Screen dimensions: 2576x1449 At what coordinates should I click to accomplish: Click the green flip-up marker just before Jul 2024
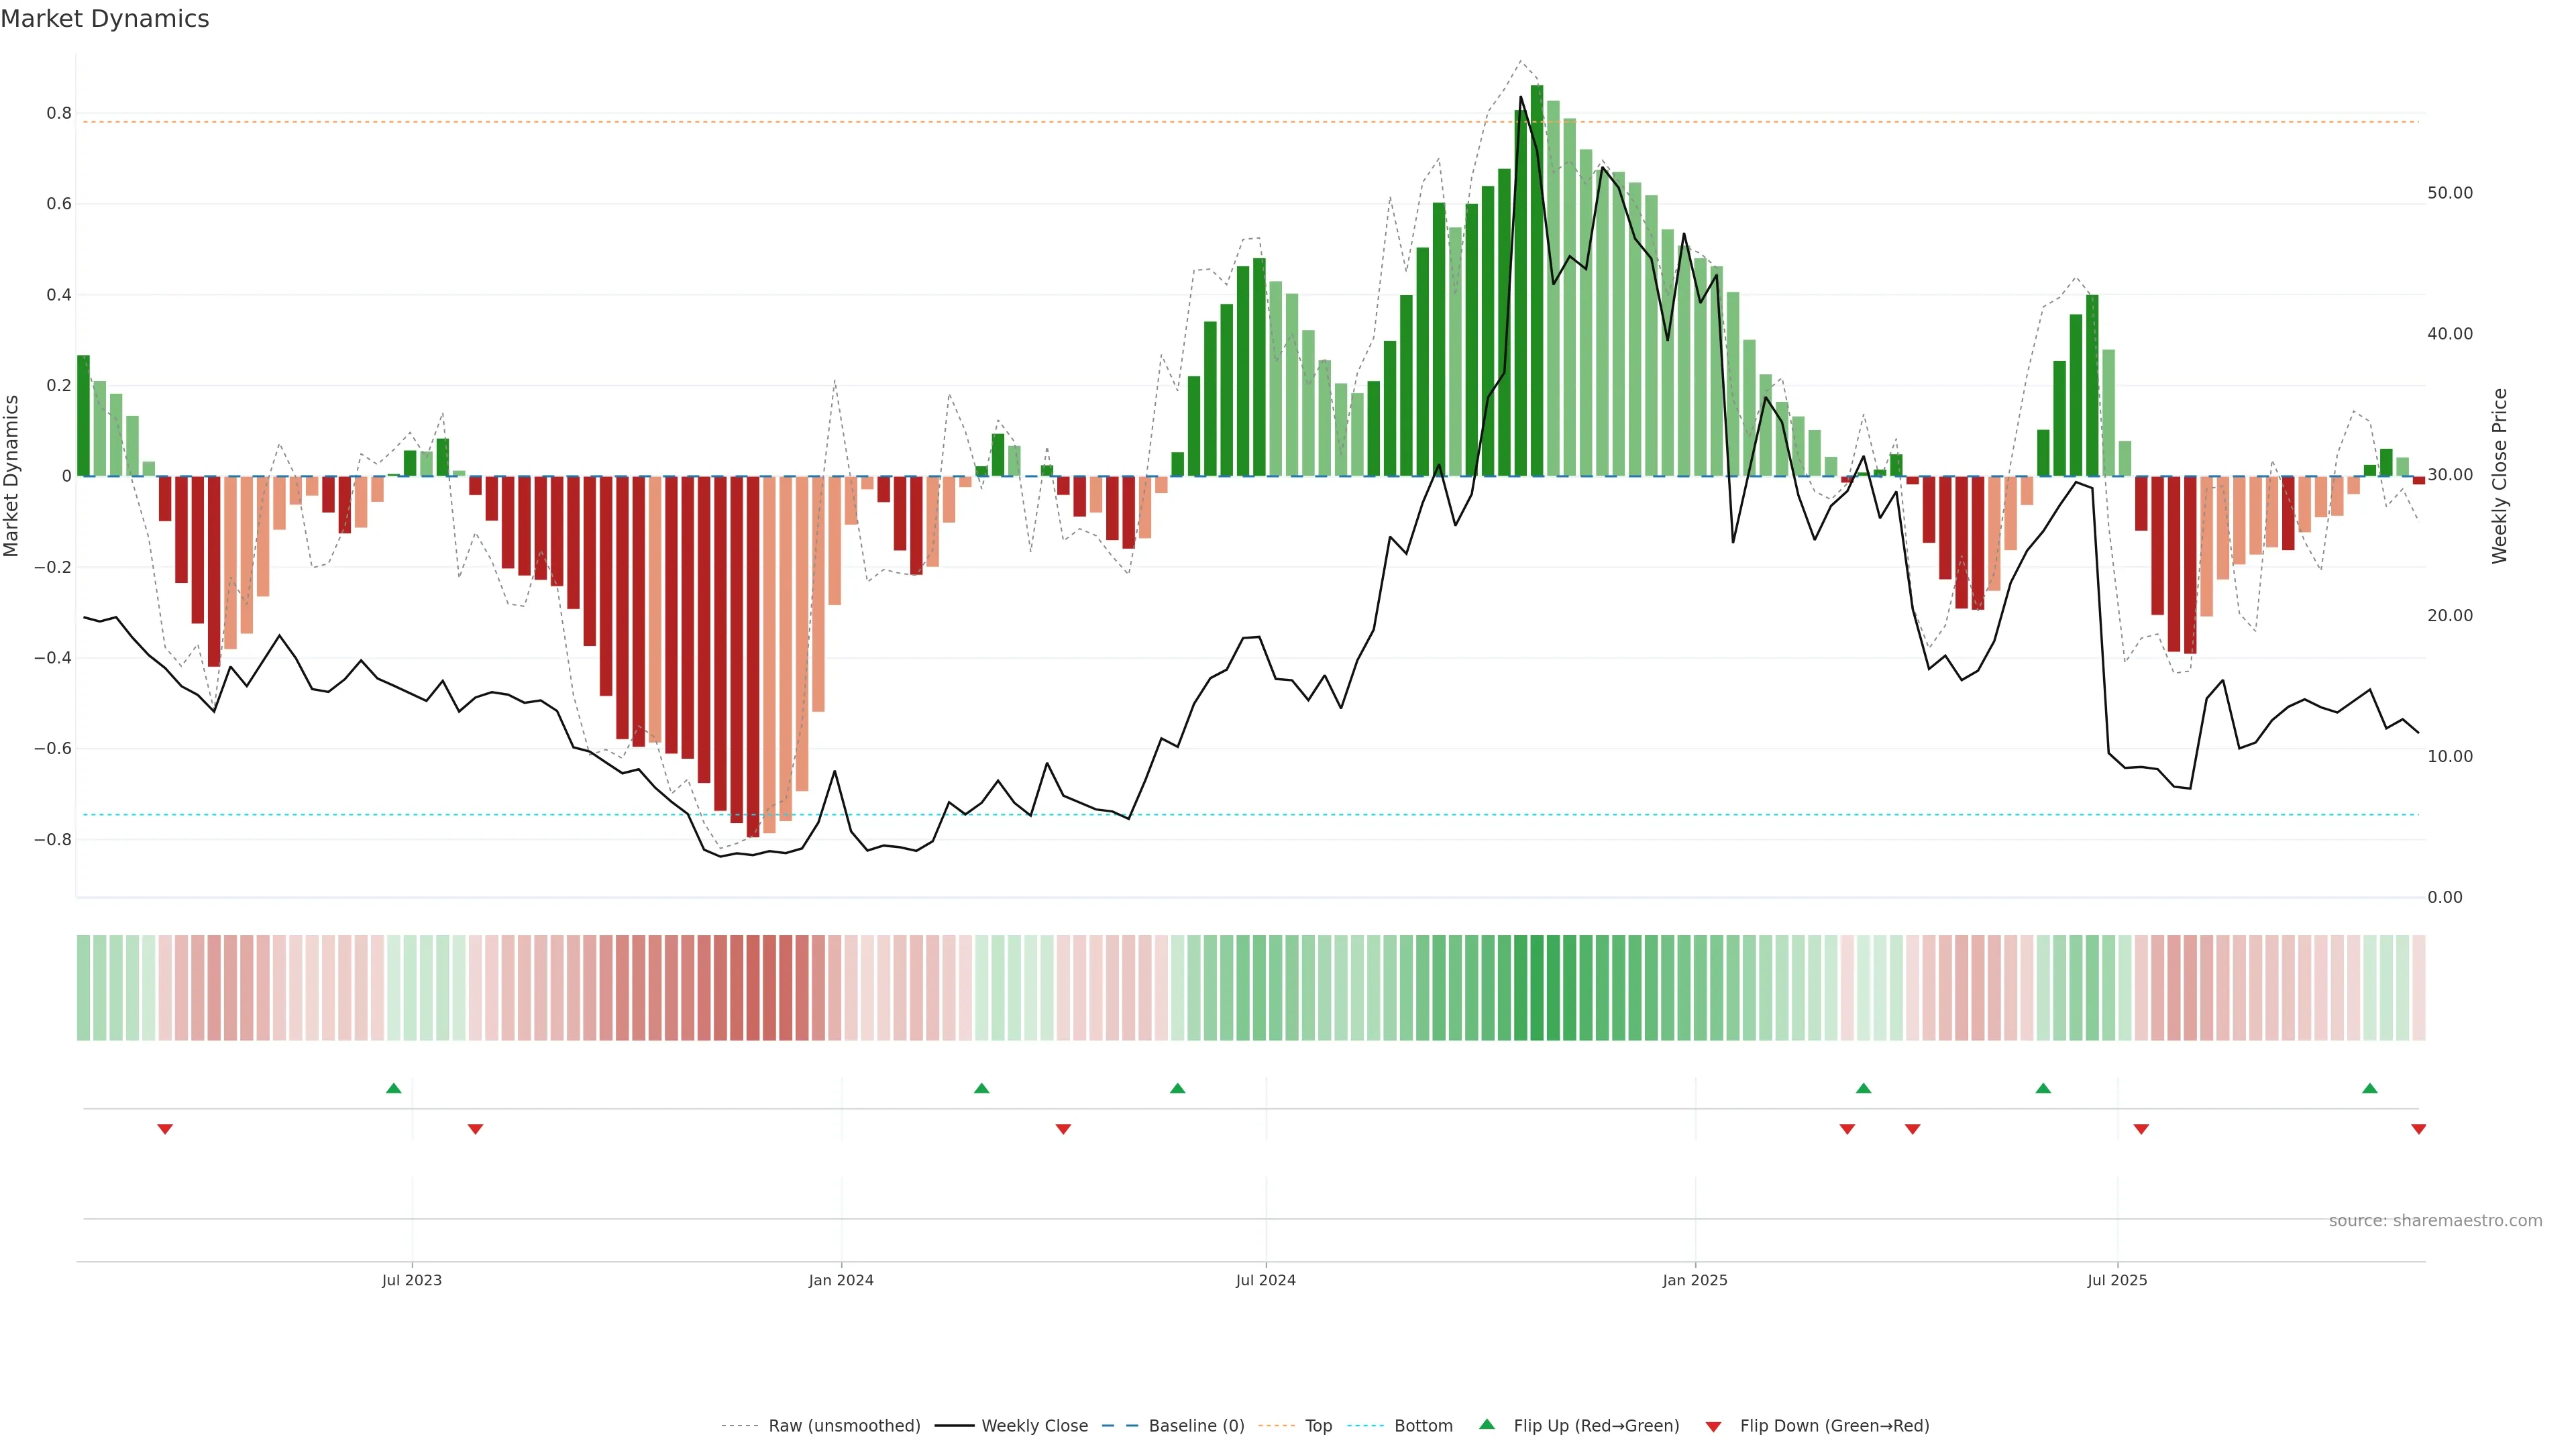pos(1177,1088)
